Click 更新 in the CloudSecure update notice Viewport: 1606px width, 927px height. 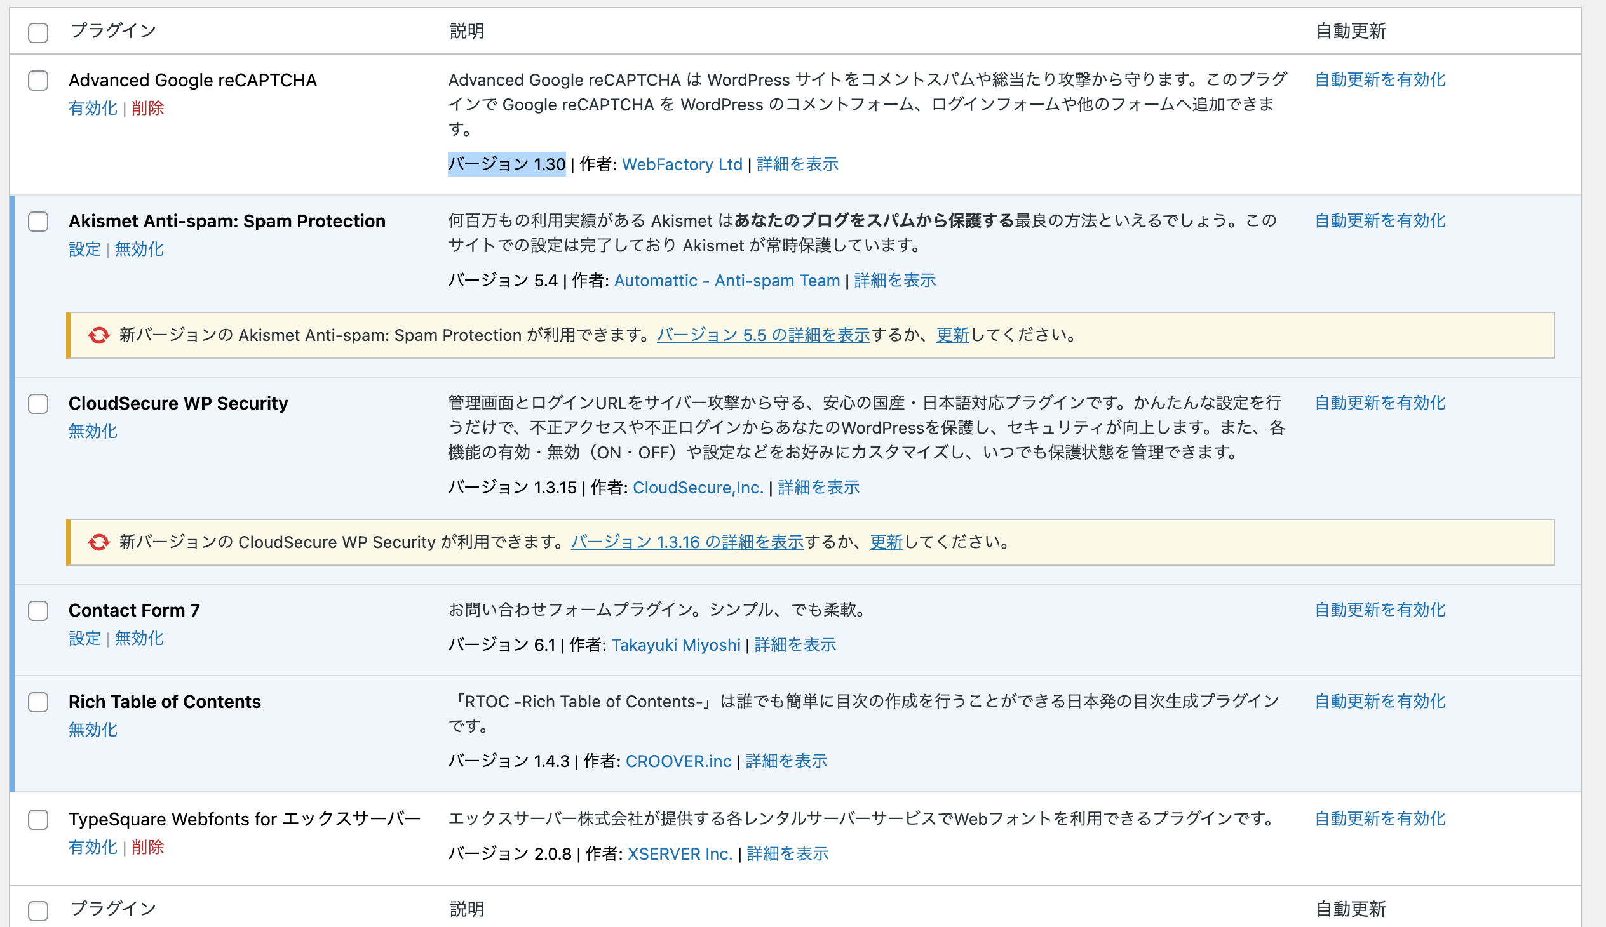pos(886,542)
